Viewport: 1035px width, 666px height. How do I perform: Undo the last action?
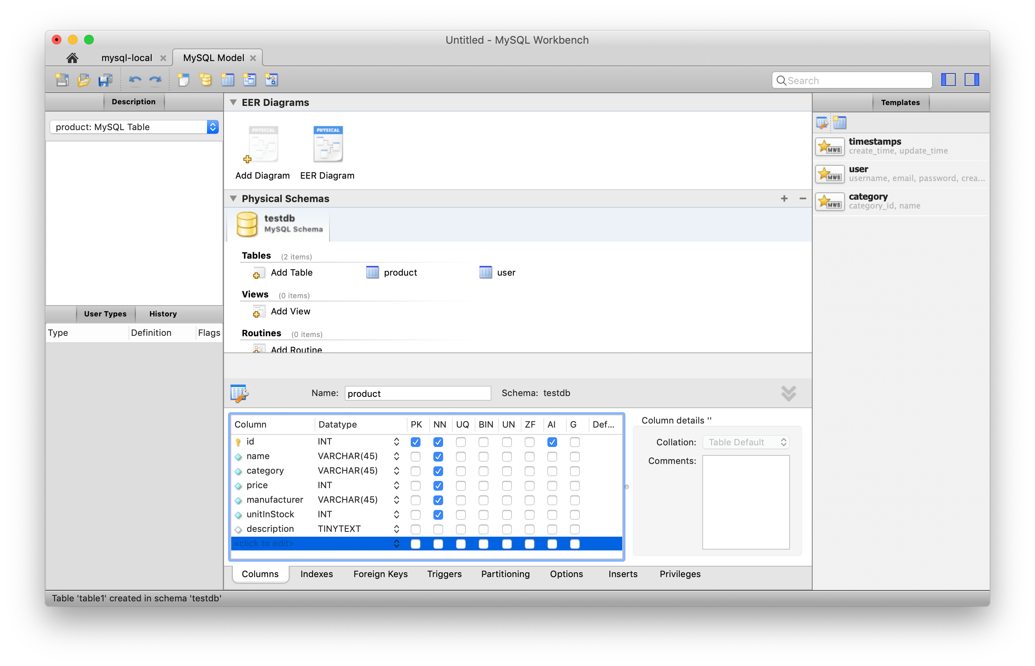point(135,80)
